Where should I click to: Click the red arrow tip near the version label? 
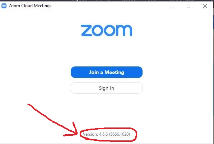[77, 134]
